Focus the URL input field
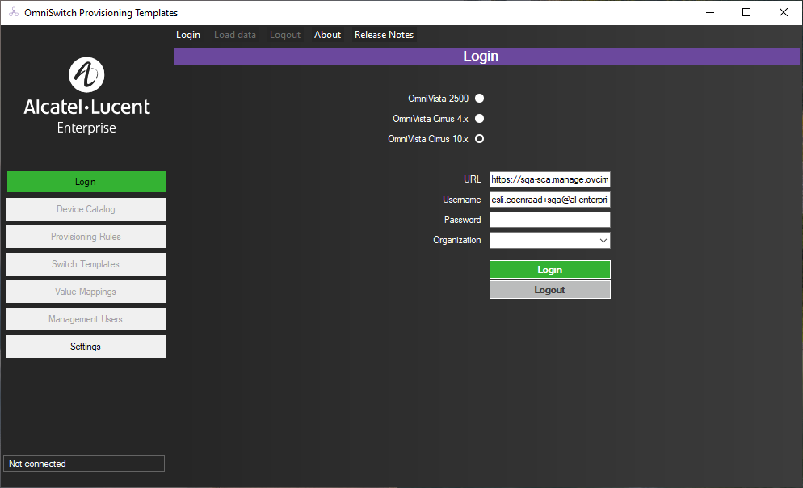 549,179
